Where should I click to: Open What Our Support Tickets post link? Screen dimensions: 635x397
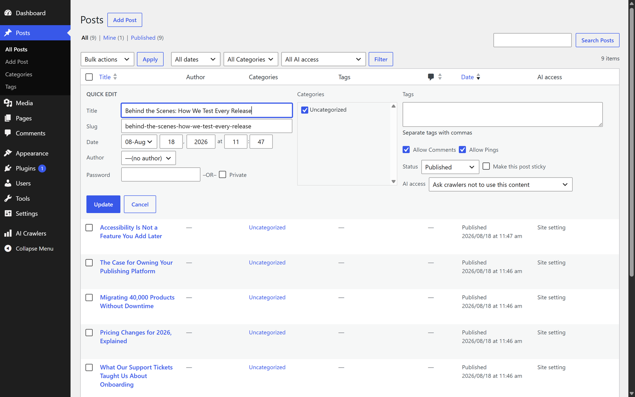tap(136, 376)
